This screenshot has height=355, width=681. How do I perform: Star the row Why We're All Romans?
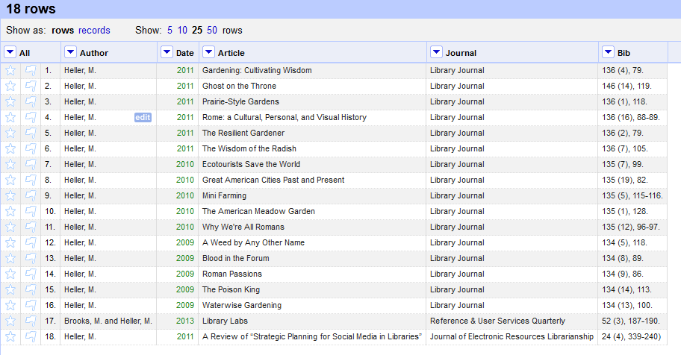(x=10, y=227)
